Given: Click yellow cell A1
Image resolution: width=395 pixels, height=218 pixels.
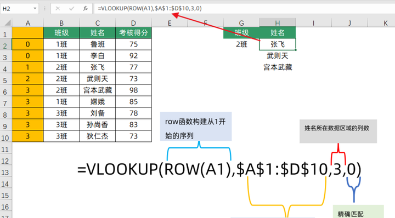Looking at the screenshot, I should pyautogui.click(x=28, y=33).
